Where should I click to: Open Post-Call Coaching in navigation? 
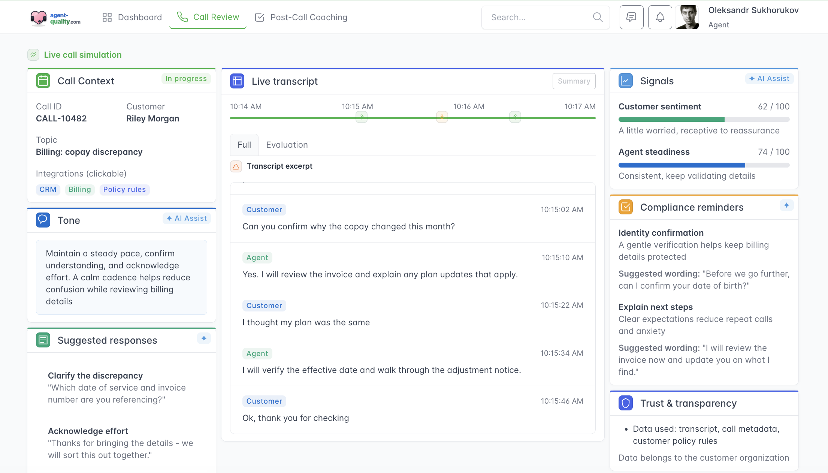tap(301, 17)
